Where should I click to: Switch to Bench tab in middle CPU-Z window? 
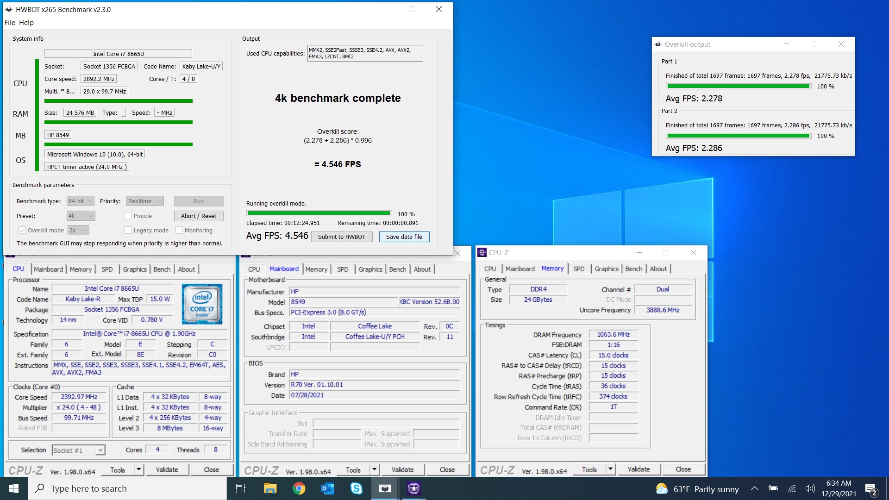(x=397, y=269)
